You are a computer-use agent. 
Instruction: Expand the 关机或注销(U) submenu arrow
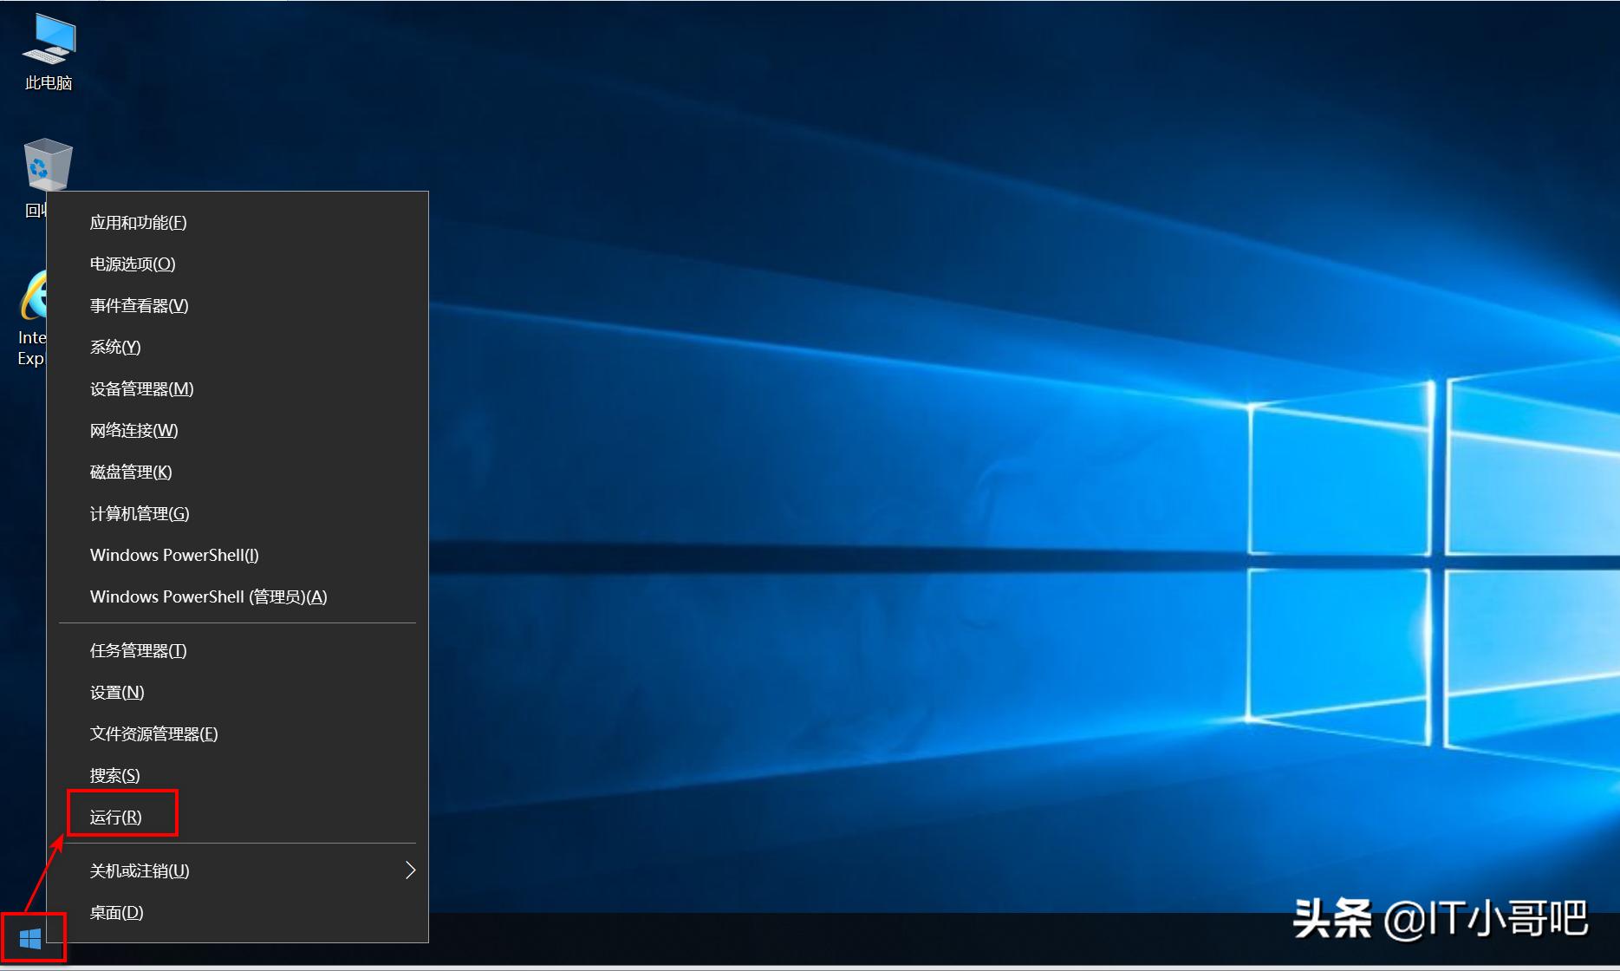pos(411,870)
